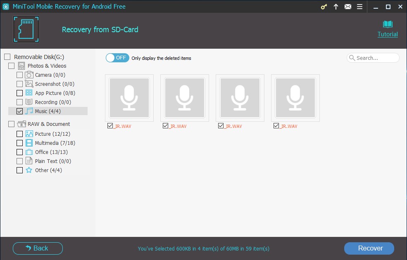Check the App Picture checkbox
Viewport: 407px width, 260px height.
[x=19, y=93]
